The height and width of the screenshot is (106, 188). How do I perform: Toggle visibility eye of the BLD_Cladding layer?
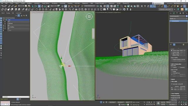click(5, 27)
